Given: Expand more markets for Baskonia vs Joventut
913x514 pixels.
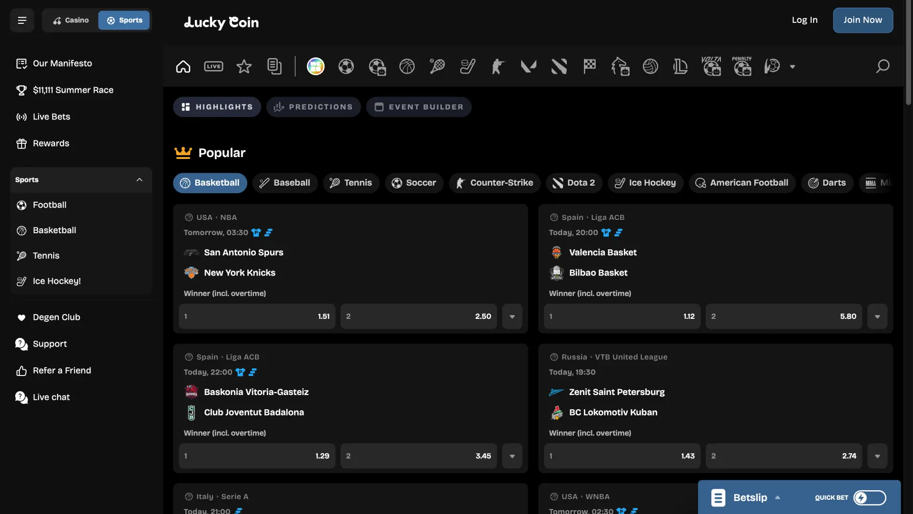Looking at the screenshot, I should pos(512,456).
